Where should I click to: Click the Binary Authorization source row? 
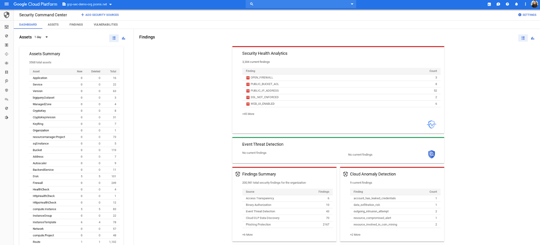click(287, 205)
